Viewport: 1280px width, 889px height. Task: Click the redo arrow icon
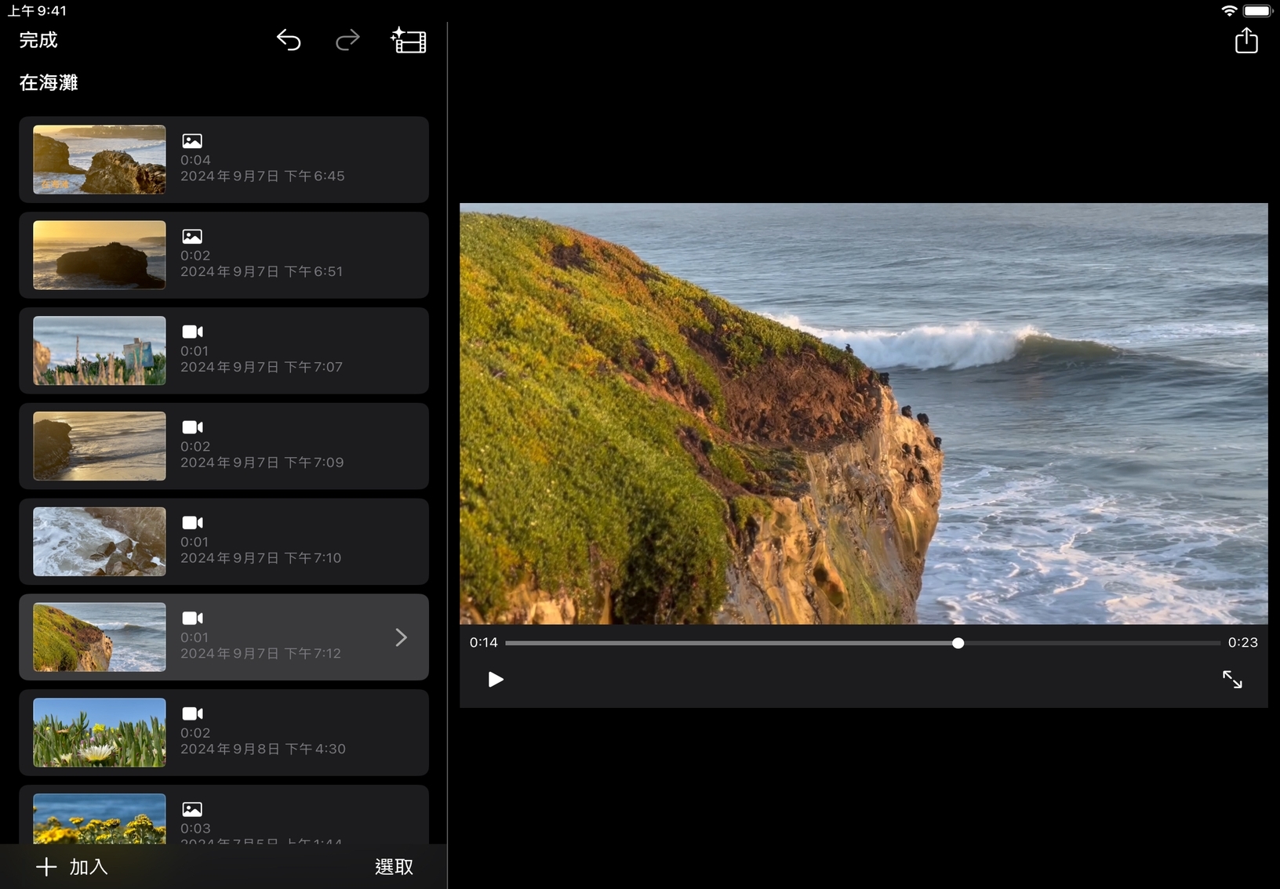[x=347, y=40]
